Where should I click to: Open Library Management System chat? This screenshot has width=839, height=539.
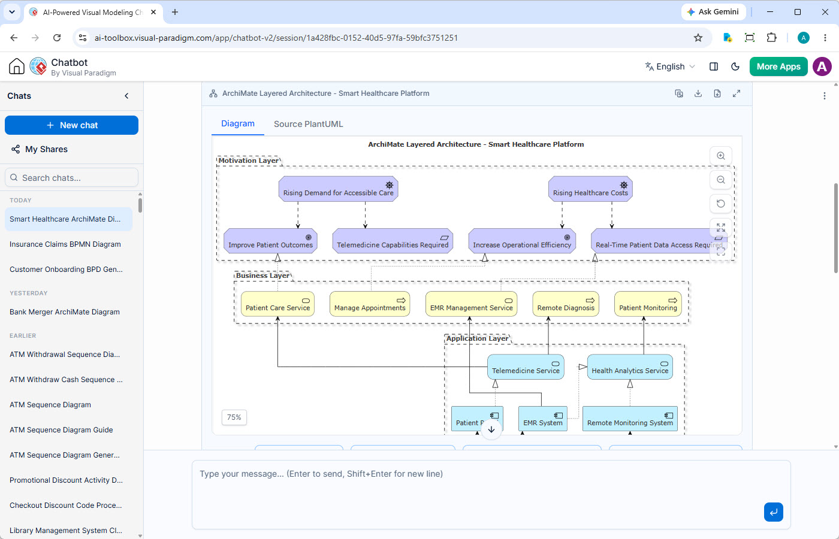(x=68, y=531)
